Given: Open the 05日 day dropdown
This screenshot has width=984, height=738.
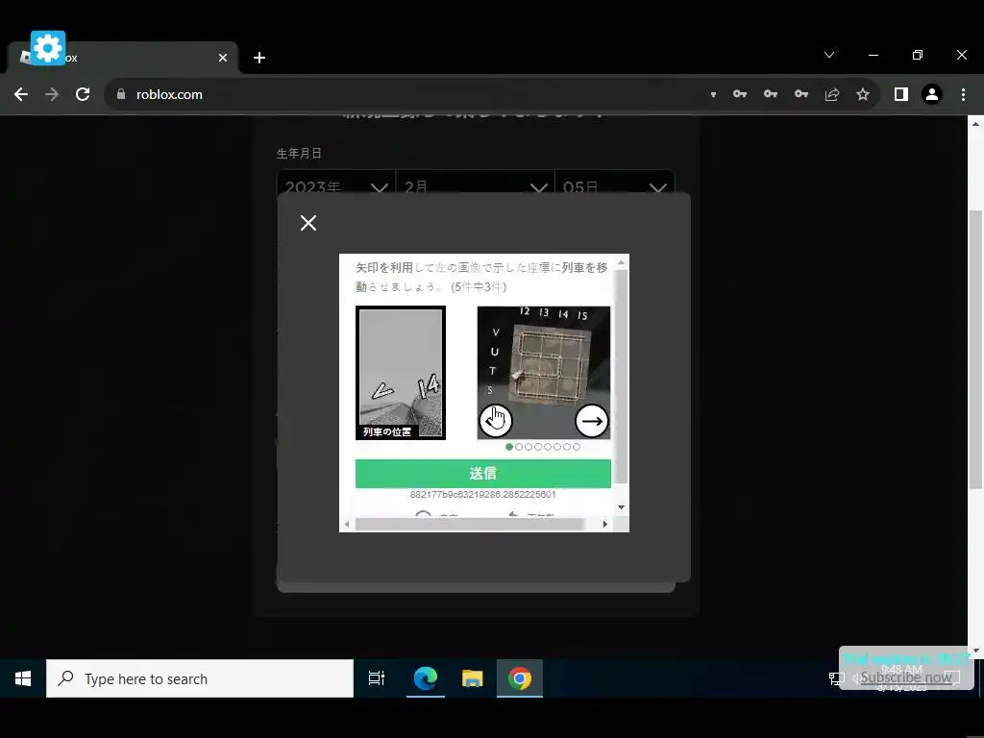Looking at the screenshot, I should point(614,186).
